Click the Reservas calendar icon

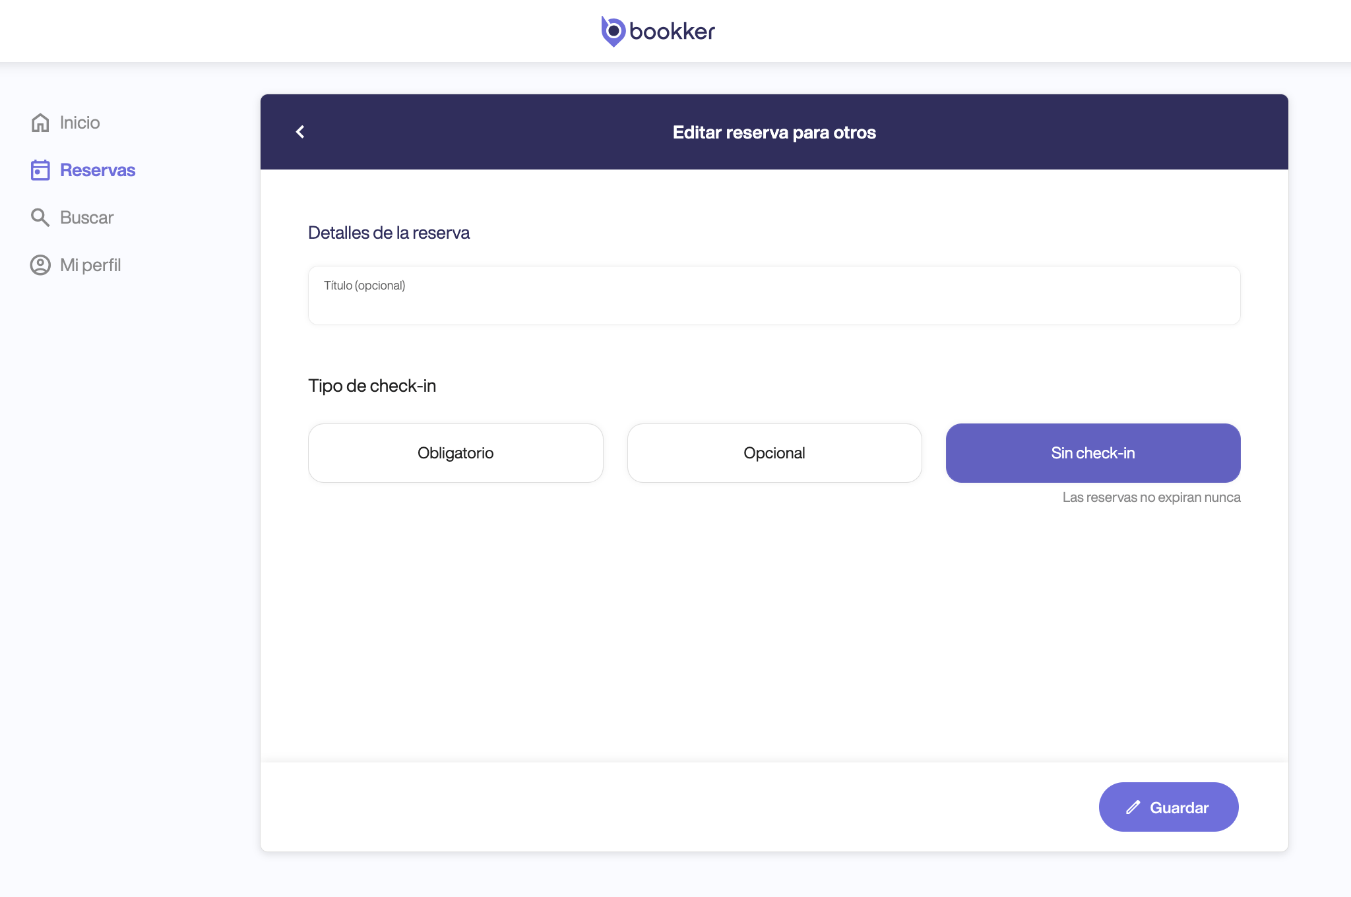pyautogui.click(x=40, y=170)
